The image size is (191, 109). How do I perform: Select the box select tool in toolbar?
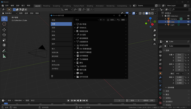point(4,19)
